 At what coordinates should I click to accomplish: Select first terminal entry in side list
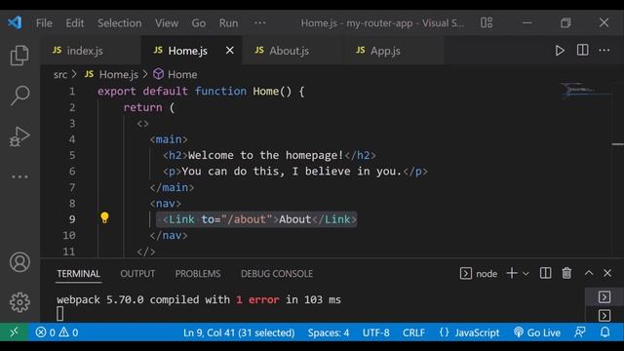click(x=604, y=296)
